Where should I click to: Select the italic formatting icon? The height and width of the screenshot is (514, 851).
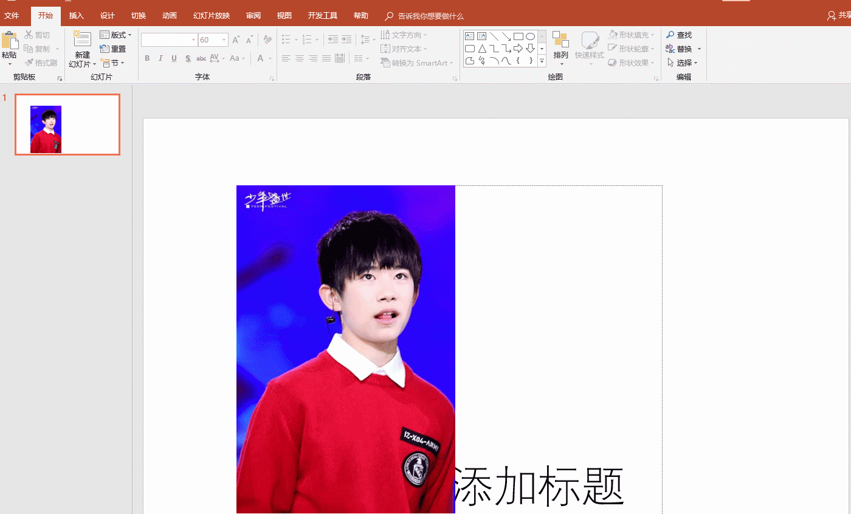pyautogui.click(x=160, y=58)
